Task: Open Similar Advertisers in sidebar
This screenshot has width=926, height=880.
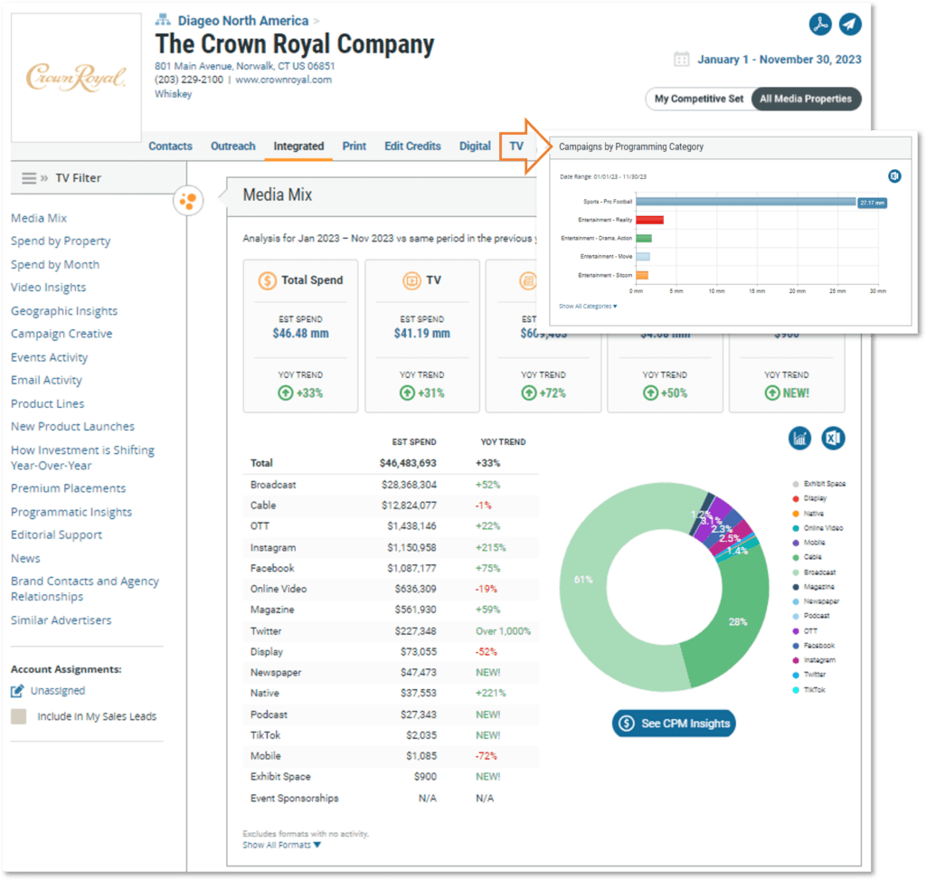Action: tap(61, 620)
